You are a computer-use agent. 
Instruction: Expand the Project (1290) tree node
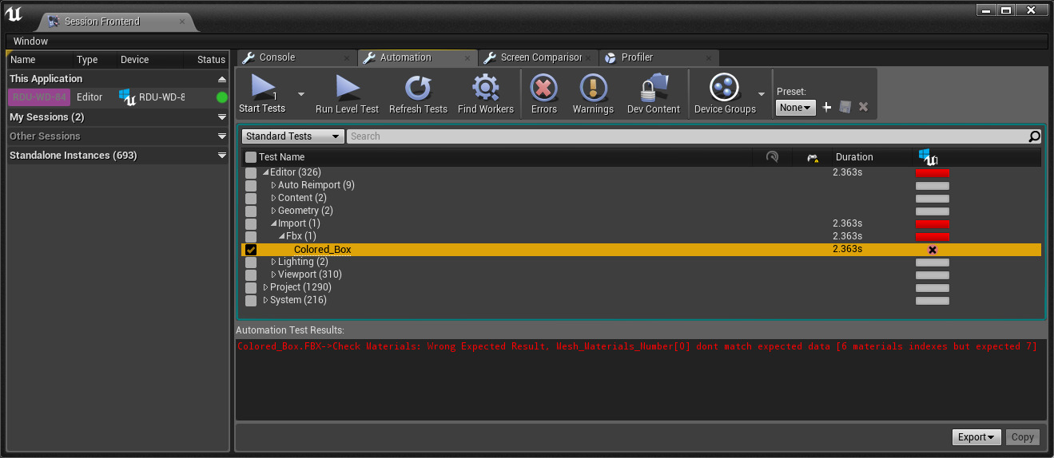point(266,287)
